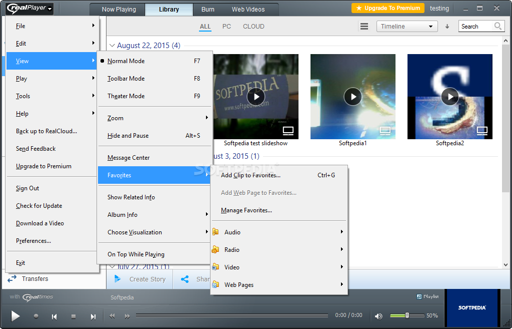Mute the volume speaker icon
The height and width of the screenshot is (329, 512).
coord(379,316)
